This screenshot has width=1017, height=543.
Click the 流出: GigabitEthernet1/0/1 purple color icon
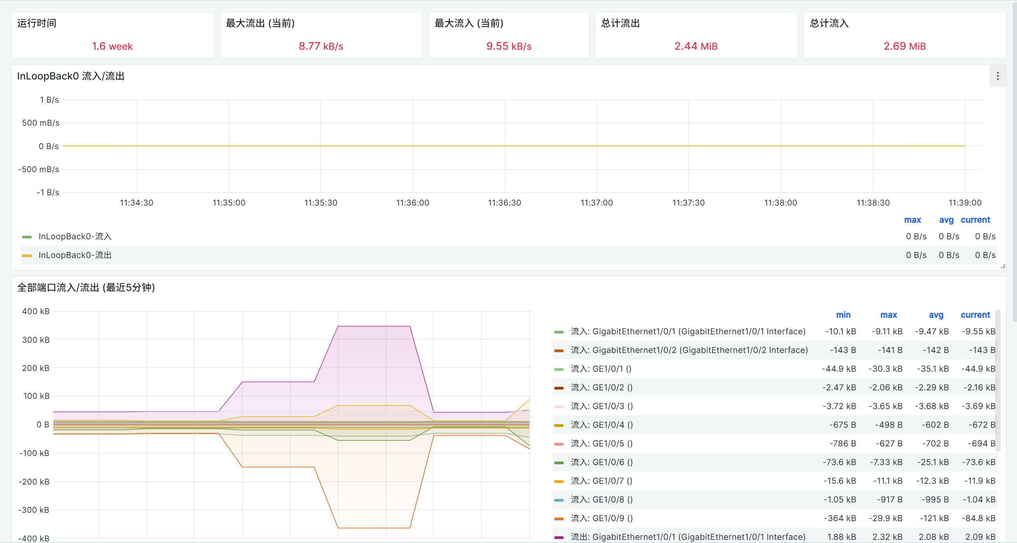pos(559,537)
